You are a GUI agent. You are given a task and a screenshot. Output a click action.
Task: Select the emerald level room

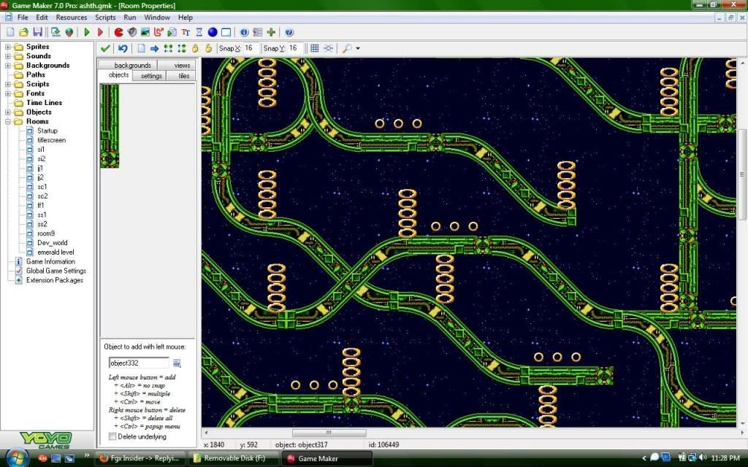click(x=56, y=252)
